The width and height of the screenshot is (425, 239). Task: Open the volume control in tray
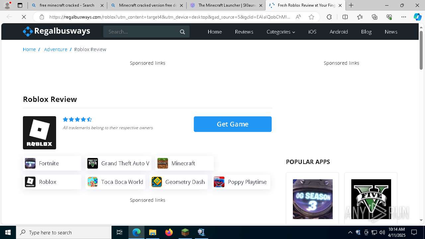pyautogui.click(x=382, y=232)
